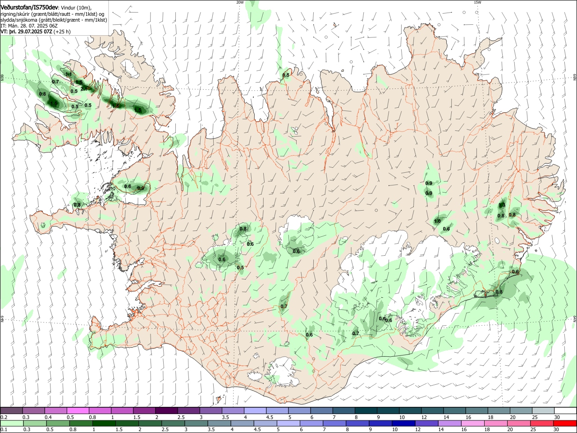The width and height of the screenshot is (577, 433).
Task: Pick the dark teal 8–9 swatch, upper legend row
Action: [x=366, y=411]
